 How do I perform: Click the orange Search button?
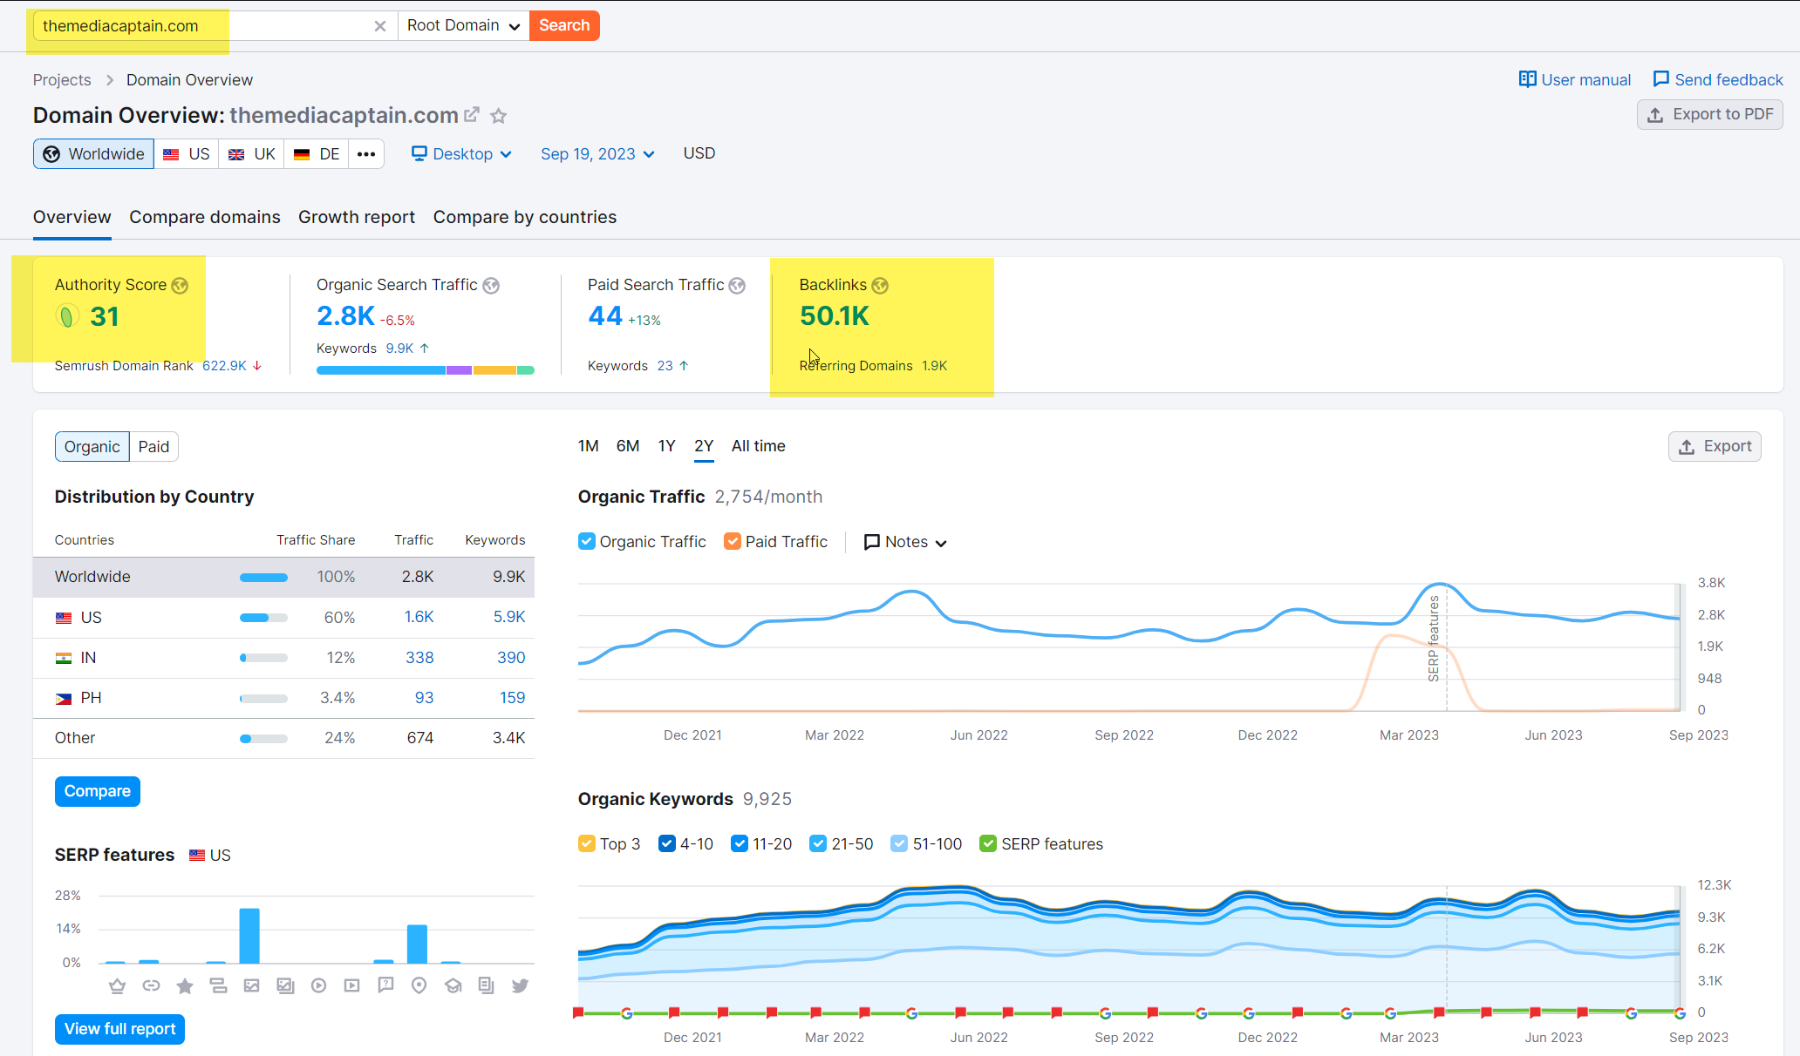tap(564, 25)
